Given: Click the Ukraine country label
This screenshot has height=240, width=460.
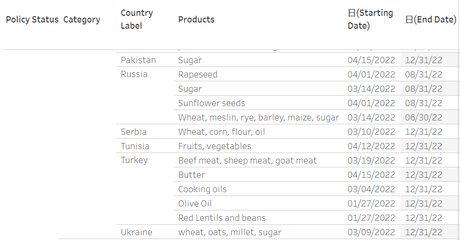Looking at the screenshot, I should click(136, 232).
